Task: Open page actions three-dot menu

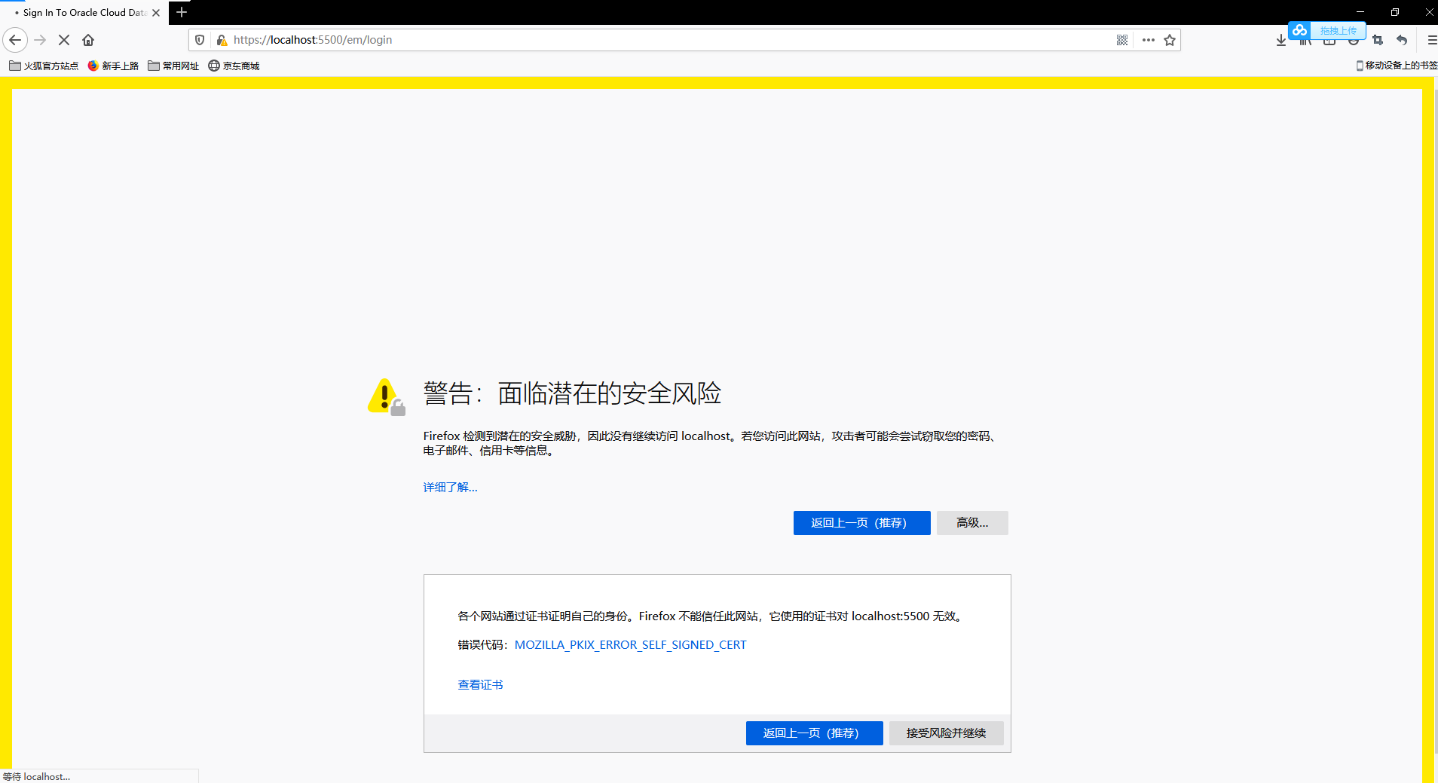Action: 1148,40
